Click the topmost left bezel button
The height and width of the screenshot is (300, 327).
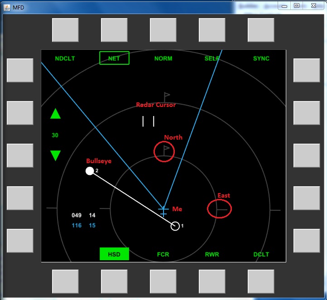click(x=20, y=70)
